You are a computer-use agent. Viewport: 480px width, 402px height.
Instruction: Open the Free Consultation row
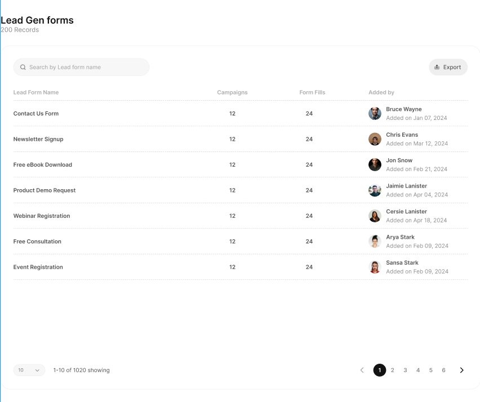click(x=241, y=242)
